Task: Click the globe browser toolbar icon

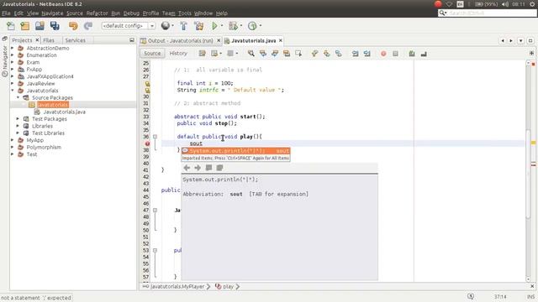Action: 166,26
